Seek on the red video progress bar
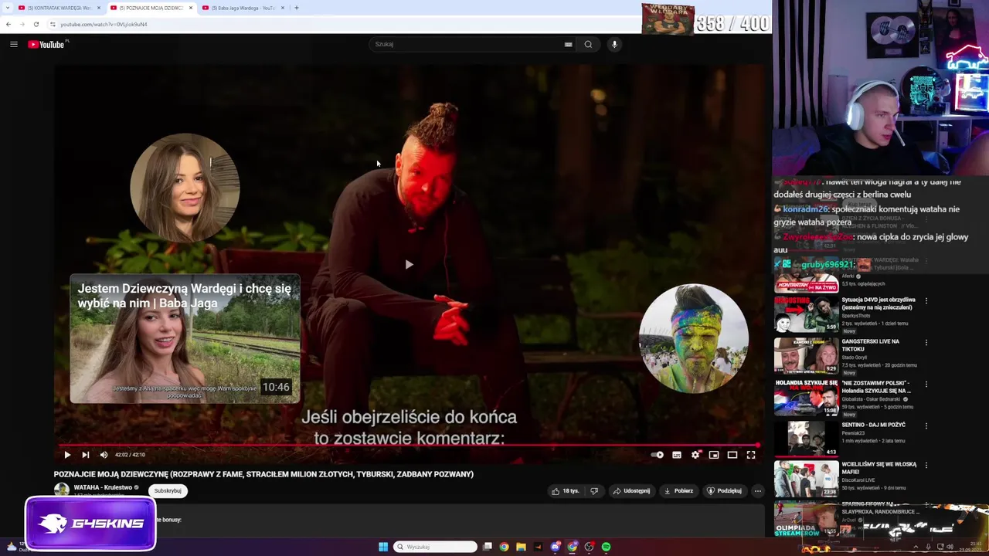Viewport: 989px width, 556px height. pos(410,446)
